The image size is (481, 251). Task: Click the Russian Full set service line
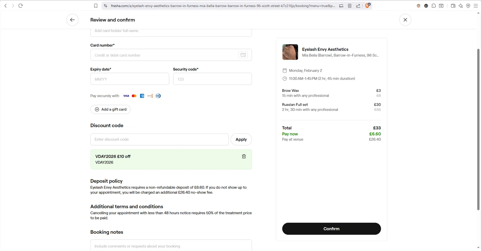pos(331,107)
